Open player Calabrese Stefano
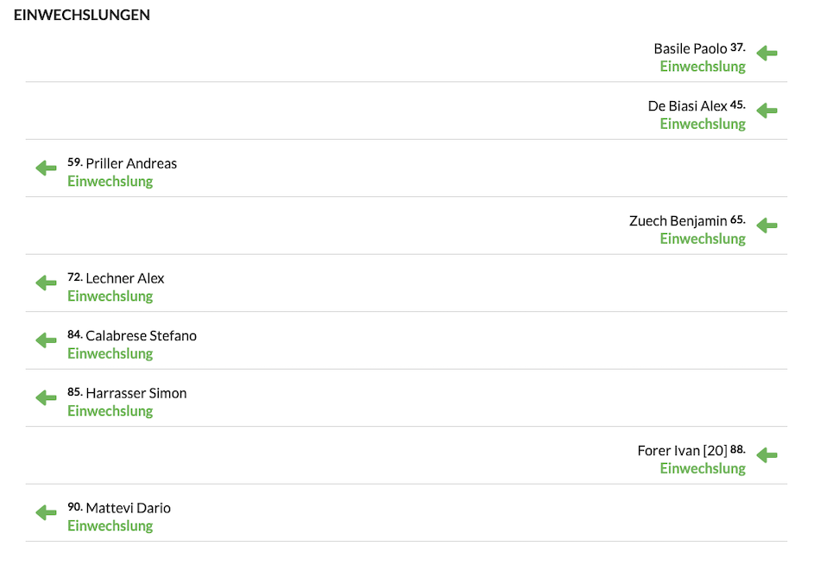The image size is (820, 565). click(142, 336)
